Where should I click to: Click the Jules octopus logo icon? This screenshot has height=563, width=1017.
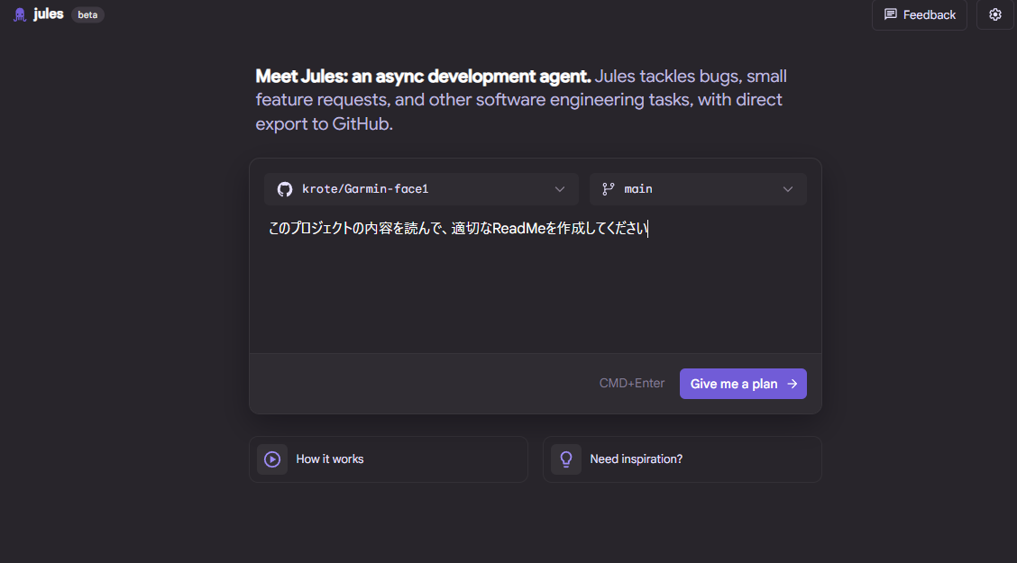[x=20, y=14]
